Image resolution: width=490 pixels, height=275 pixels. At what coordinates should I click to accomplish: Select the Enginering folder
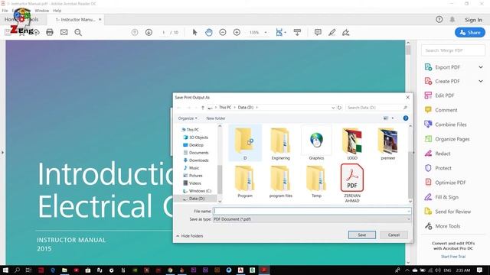[281, 144]
